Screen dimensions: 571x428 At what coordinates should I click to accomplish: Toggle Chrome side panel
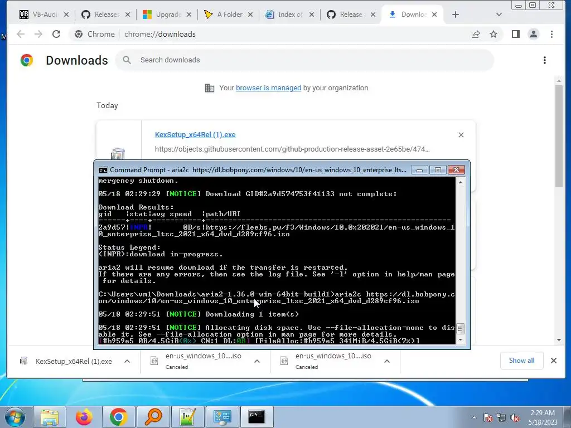click(x=516, y=34)
